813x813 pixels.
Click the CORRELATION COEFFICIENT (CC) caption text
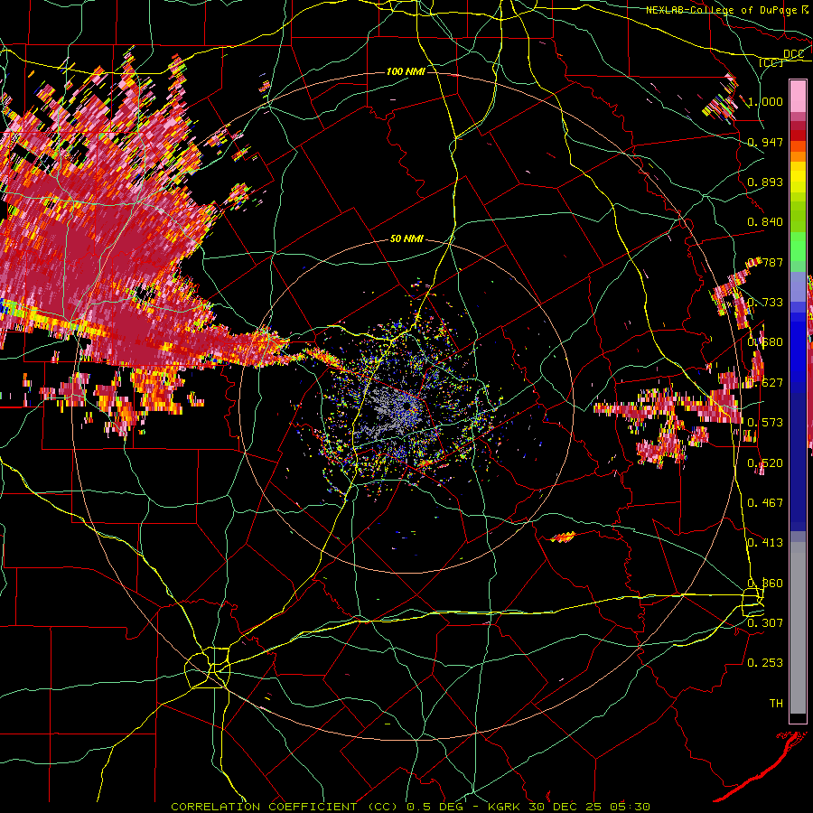[x=284, y=807]
